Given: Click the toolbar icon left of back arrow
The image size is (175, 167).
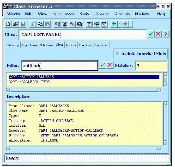Looking at the screenshot, I should [104, 24].
